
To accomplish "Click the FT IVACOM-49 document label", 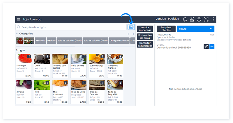I will (164, 35).
